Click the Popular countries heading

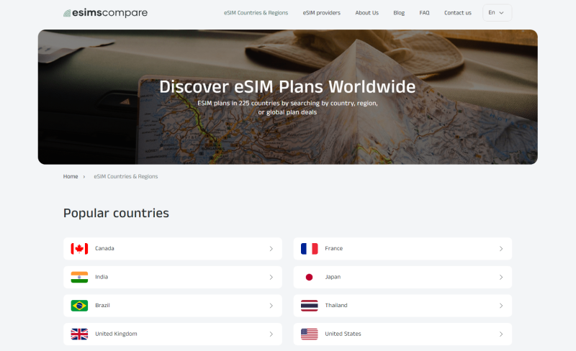pyautogui.click(x=116, y=214)
